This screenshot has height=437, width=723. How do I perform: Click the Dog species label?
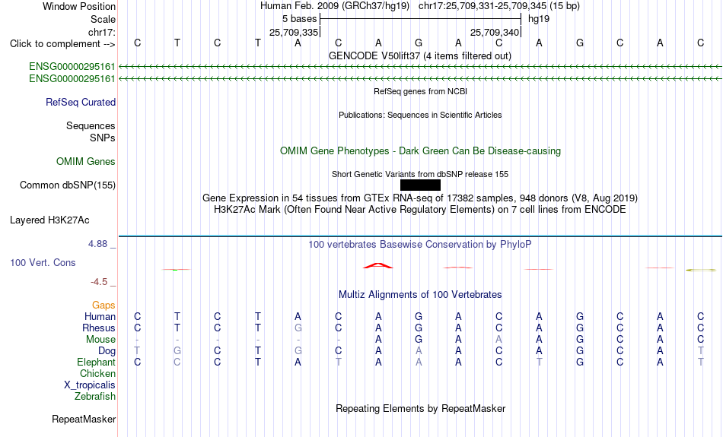107,351
